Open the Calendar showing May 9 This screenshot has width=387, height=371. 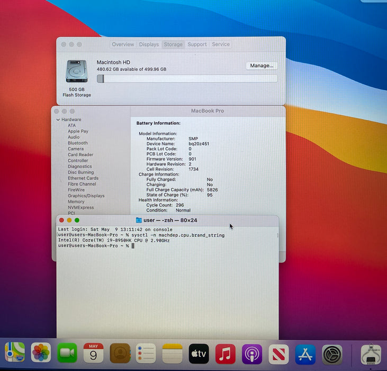pos(93,353)
